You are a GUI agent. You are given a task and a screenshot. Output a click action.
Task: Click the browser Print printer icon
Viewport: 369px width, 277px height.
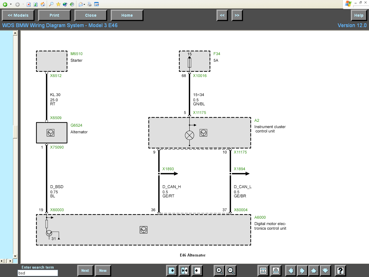click(90, 4)
